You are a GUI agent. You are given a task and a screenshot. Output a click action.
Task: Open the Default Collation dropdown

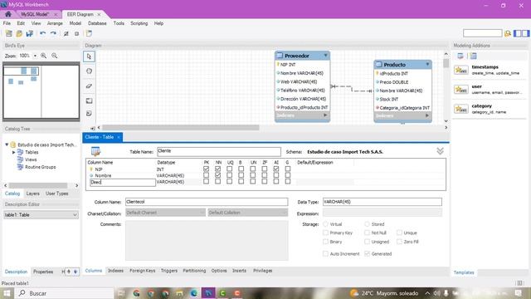pos(247,213)
